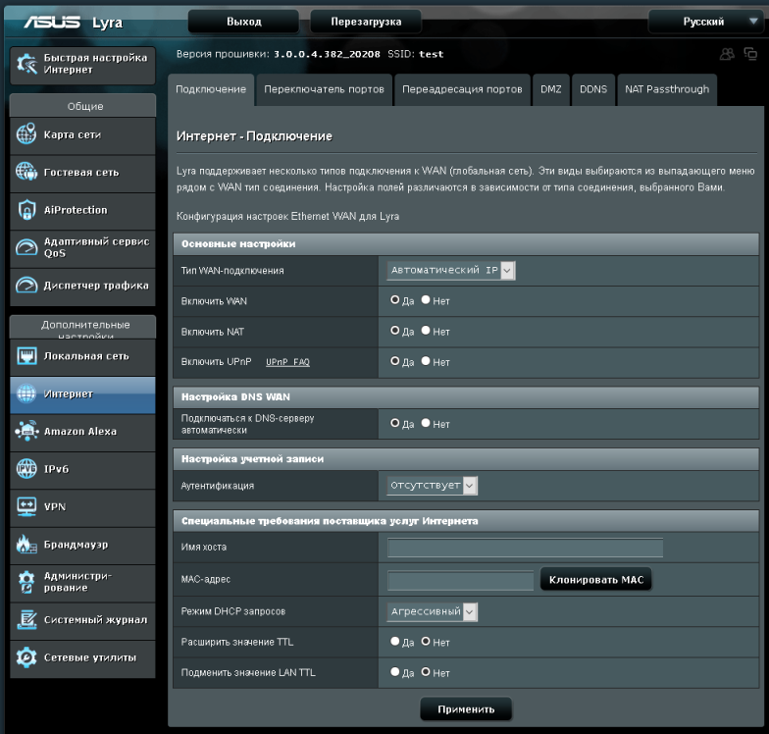This screenshot has width=769, height=734.
Task: Click the network devices icon at top right
Action: tap(750, 53)
